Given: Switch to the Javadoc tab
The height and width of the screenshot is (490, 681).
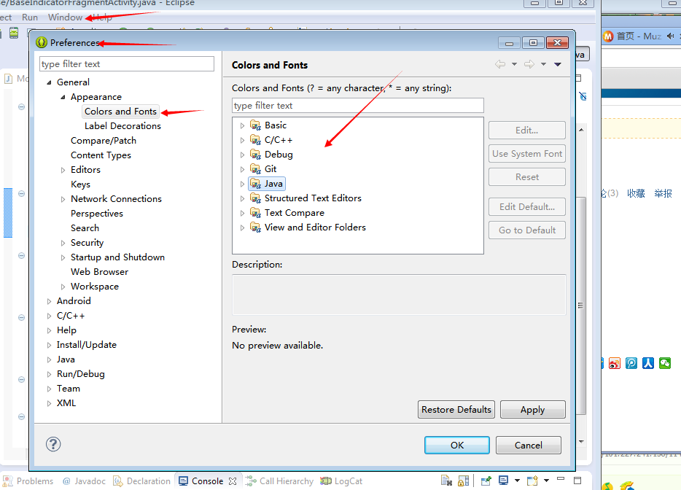Looking at the screenshot, I should tap(85, 481).
